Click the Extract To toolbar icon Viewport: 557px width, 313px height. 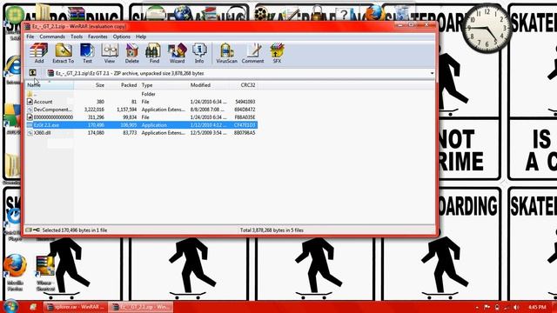tap(64, 53)
